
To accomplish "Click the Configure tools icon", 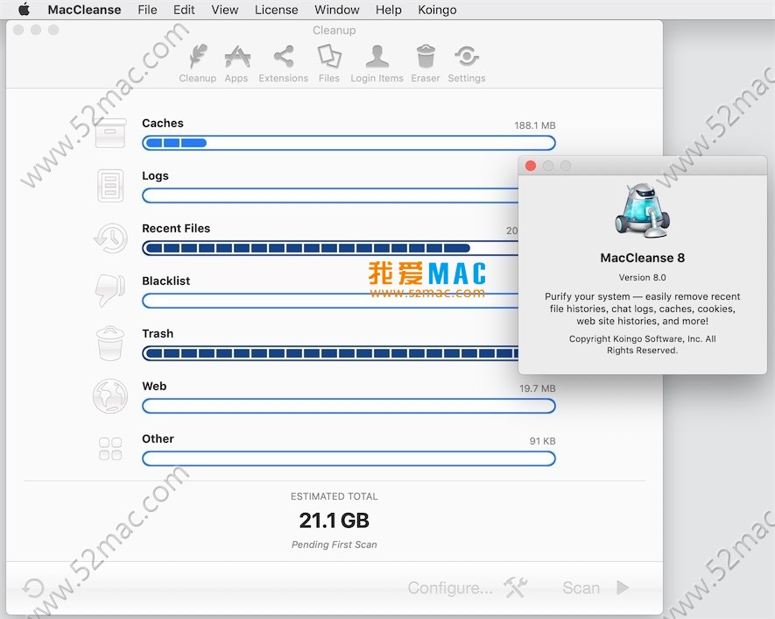I will click(x=515, y=587).
